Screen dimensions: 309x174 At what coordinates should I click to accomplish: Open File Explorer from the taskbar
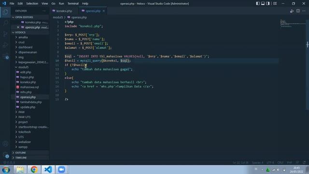[20, 170]
